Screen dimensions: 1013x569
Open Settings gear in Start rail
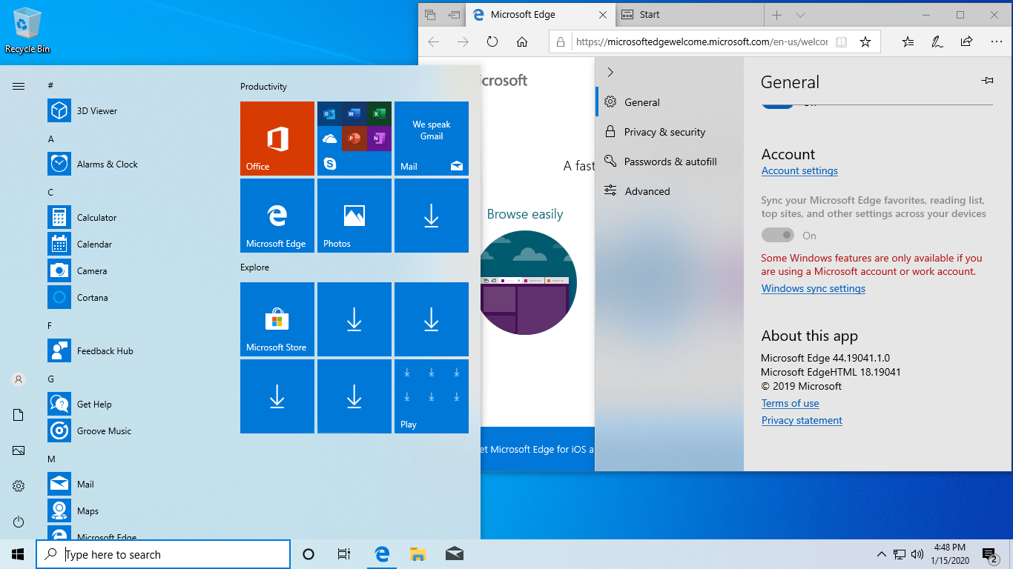click(19, 486)
